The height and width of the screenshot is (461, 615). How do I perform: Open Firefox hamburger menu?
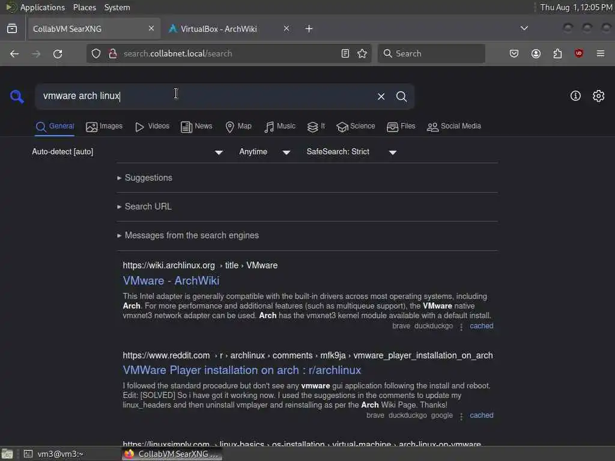pyautogui.click(x=601, y=53)
